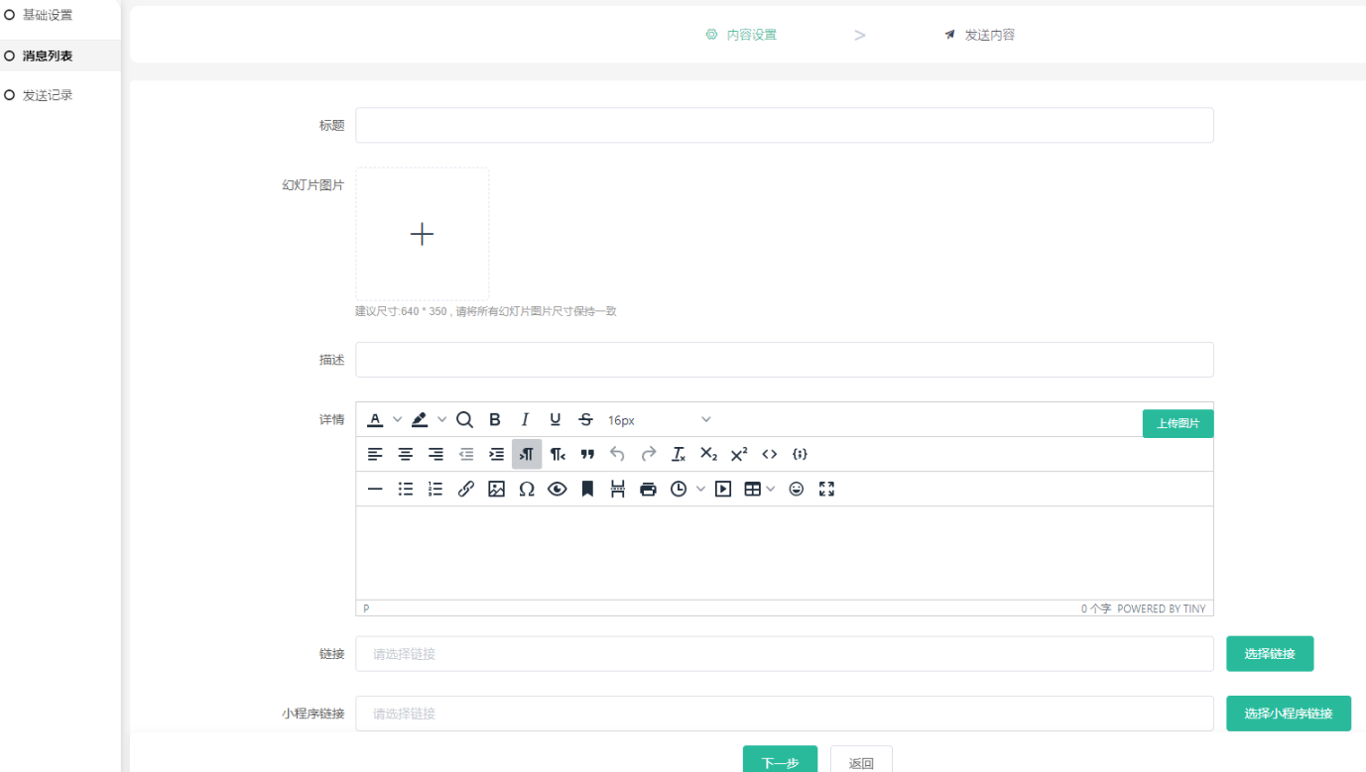The image size is (1366, 772).
Task: Open find and replace with the magnifier icon
Action: click(464, 419)
